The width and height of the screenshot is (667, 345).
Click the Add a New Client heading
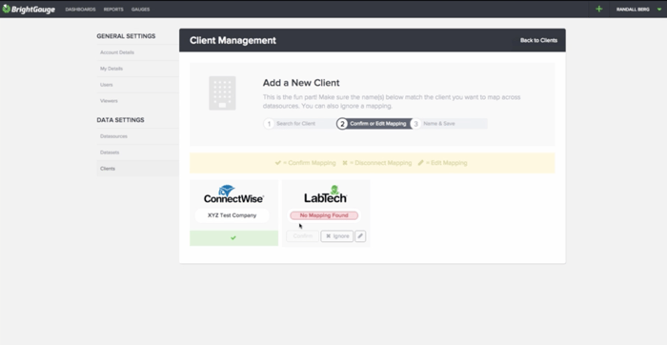click(x=301, y=83)
